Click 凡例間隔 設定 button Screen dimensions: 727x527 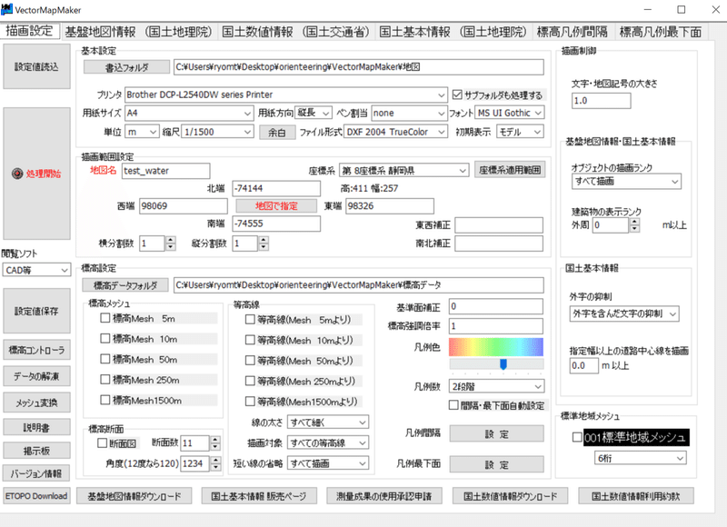coord(496,433)
